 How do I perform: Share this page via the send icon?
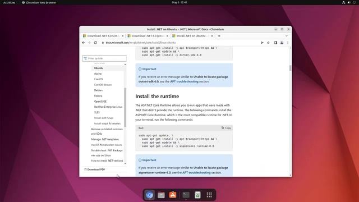pyautogui.click(x=262, y=43)
